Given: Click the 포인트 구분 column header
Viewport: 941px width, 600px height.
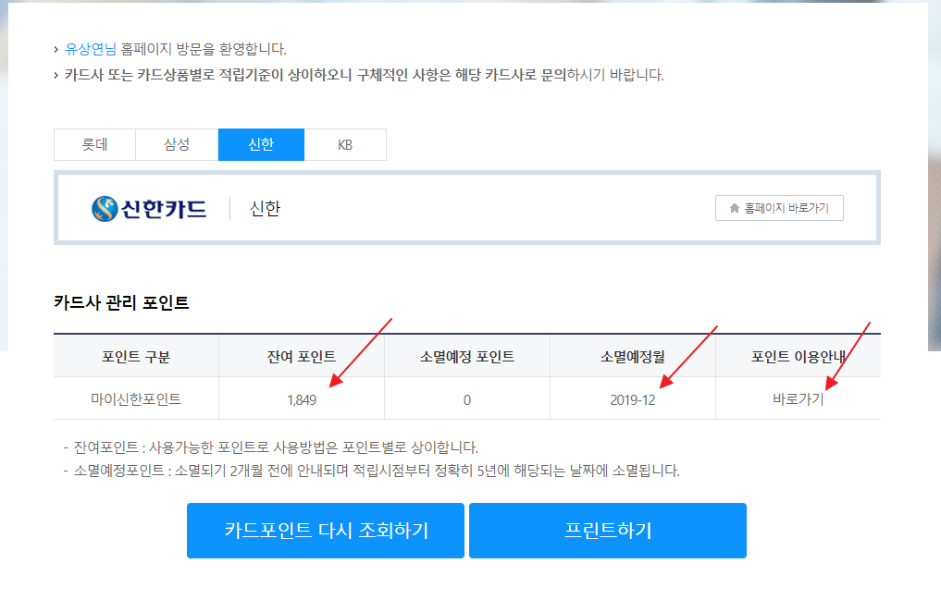Looking at the screenshot, I should tap(136, 357).
